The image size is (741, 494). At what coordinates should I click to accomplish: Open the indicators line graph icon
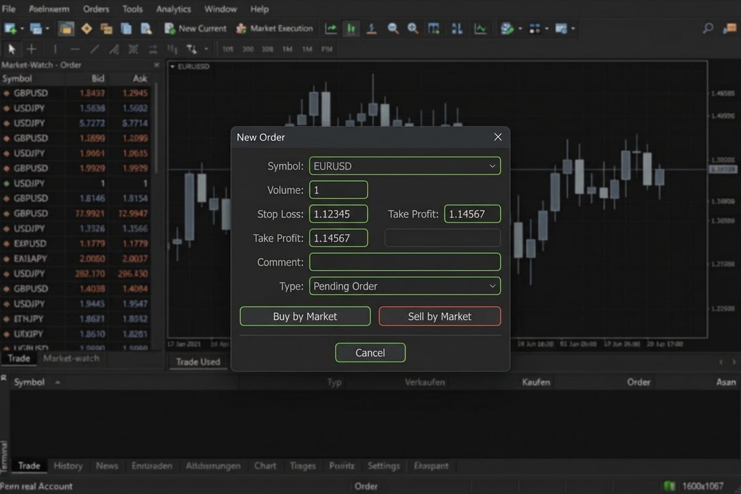coord(480,28)
